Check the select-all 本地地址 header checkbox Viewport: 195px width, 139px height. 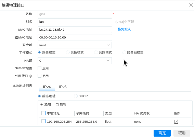click(x=43, y=113)
